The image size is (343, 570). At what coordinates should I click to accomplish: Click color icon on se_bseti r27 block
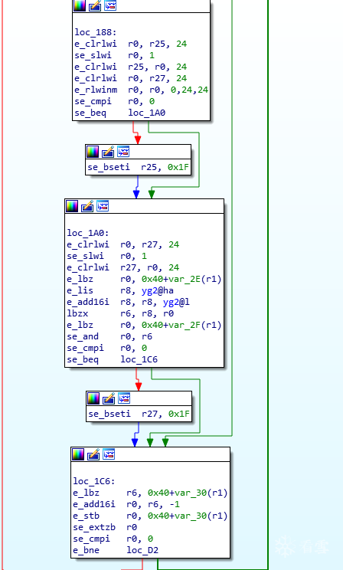[93, 398]
